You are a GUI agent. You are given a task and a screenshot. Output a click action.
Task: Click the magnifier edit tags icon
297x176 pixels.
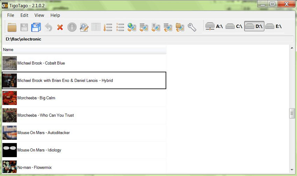click(84, 27)
